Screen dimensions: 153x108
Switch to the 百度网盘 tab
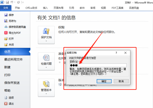point(134,8)
